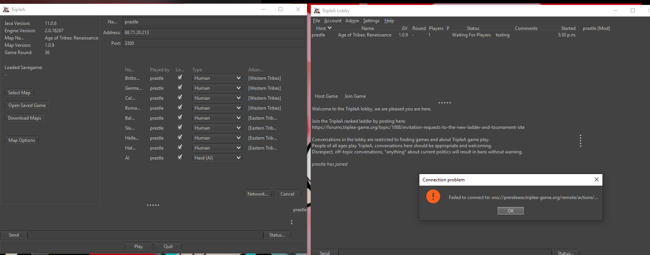Viewport: 650px width, 255px height.
Task: Toggle the AI player local checkbox
Action: pyautogui.click(x=180, y=157)
